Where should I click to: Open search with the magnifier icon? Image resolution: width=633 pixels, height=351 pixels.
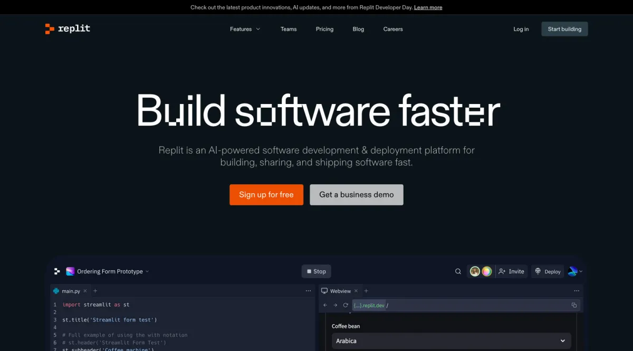(x=458, y=271)
